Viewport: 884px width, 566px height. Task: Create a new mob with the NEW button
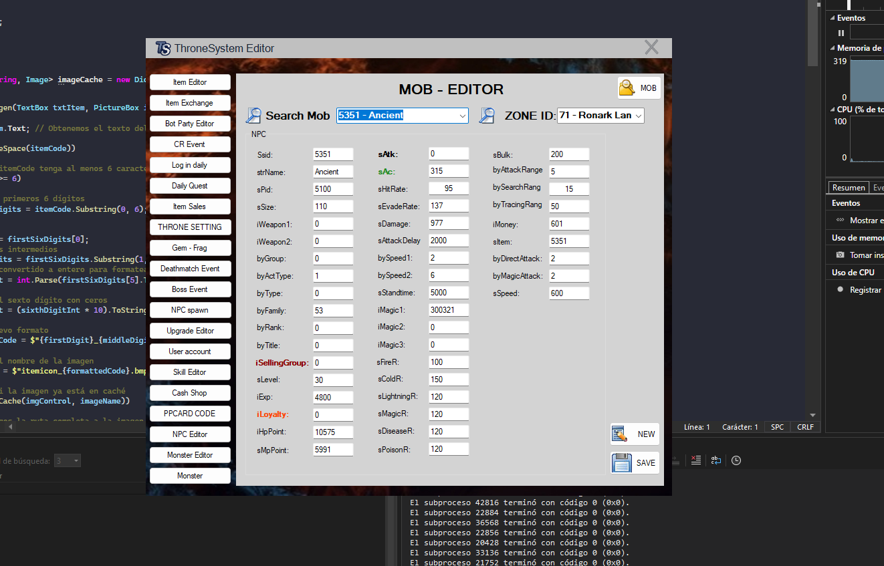(x=635, y=434)
